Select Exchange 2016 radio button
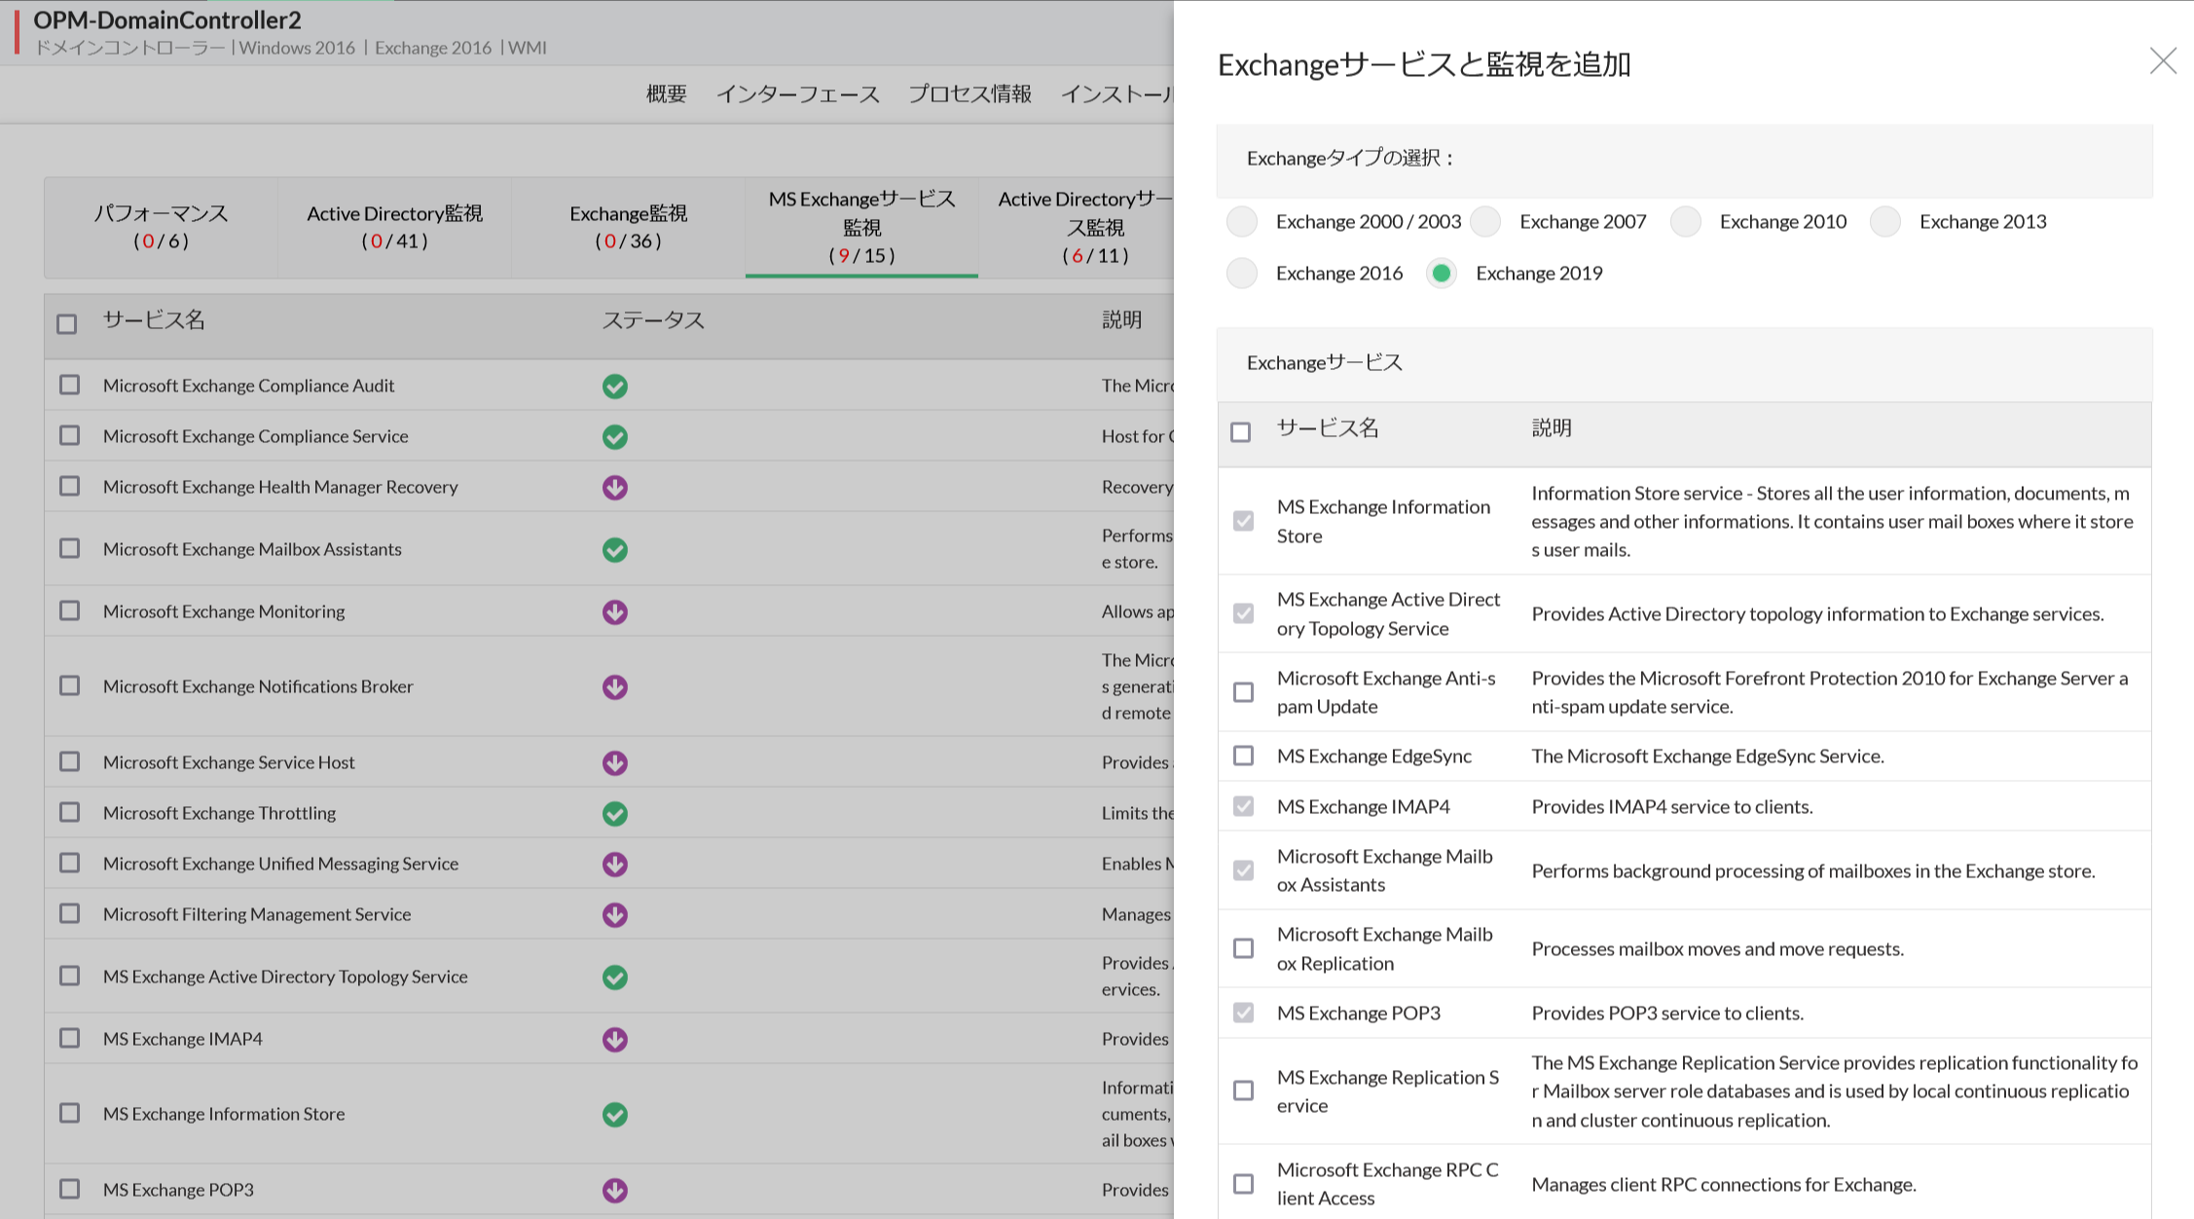 1242,274
